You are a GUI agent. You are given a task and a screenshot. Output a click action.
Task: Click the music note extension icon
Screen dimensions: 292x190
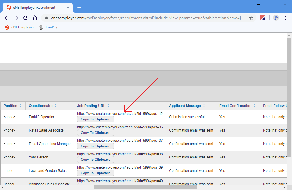(x=276, y=18)
